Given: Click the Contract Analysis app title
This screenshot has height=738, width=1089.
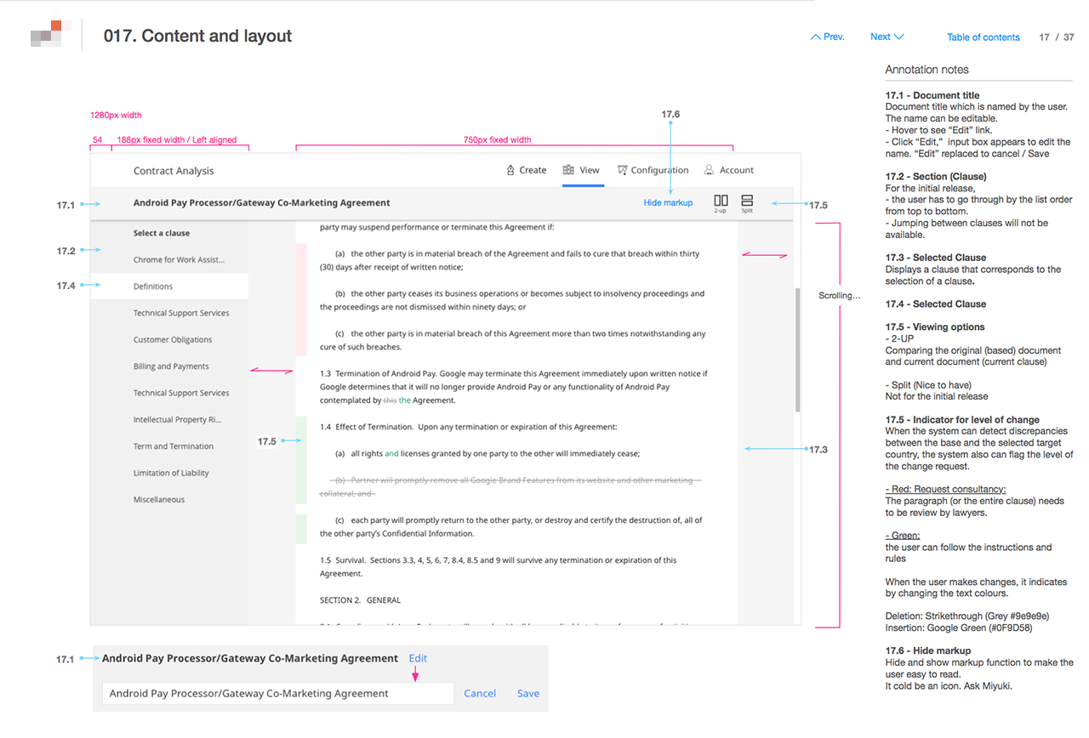Looking at the screenshot, I should [174, 170].
